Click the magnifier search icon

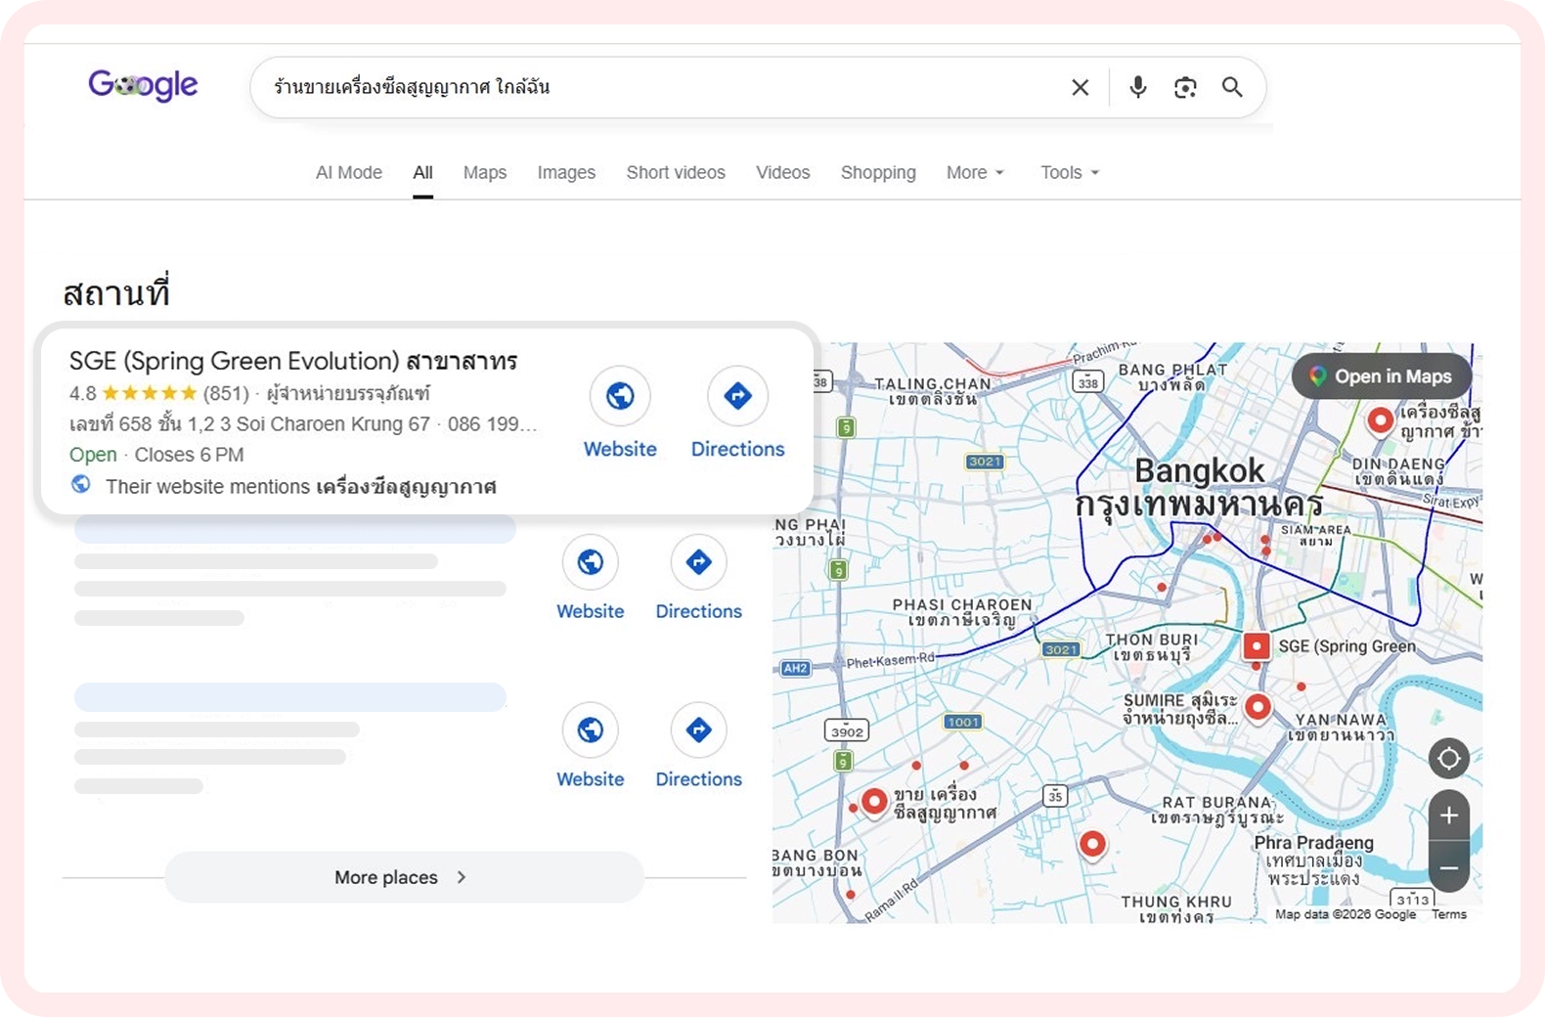(1232, 87)
